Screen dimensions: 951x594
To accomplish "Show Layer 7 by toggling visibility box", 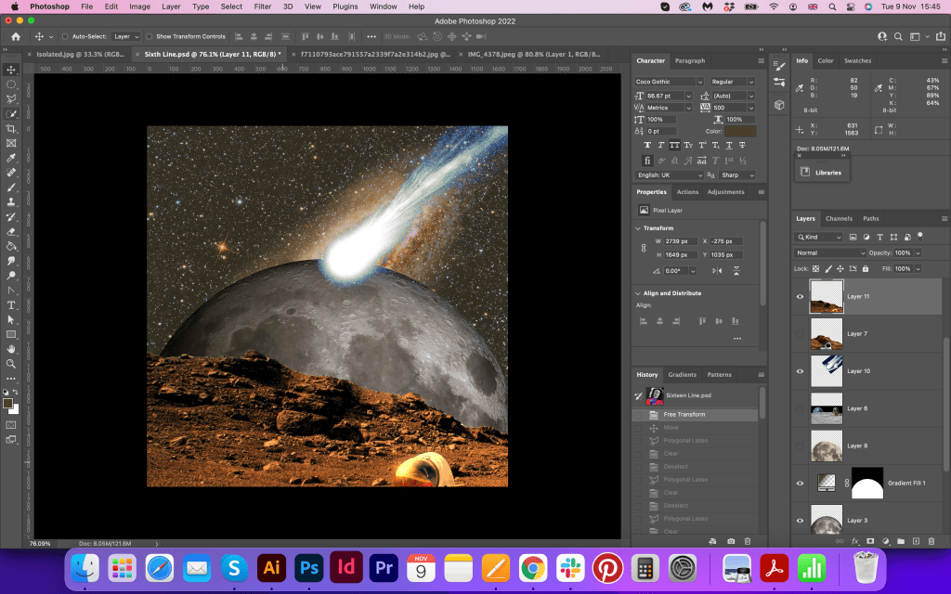I will [800, 333].
